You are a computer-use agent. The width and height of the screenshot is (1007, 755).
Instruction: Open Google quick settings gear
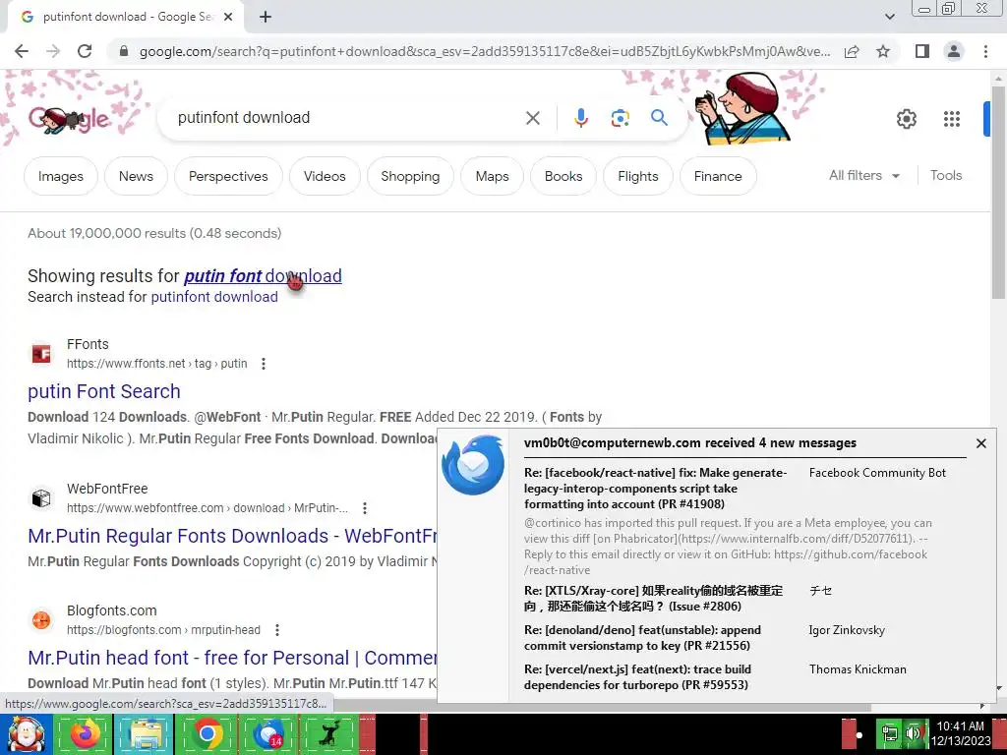coord(906,119)
